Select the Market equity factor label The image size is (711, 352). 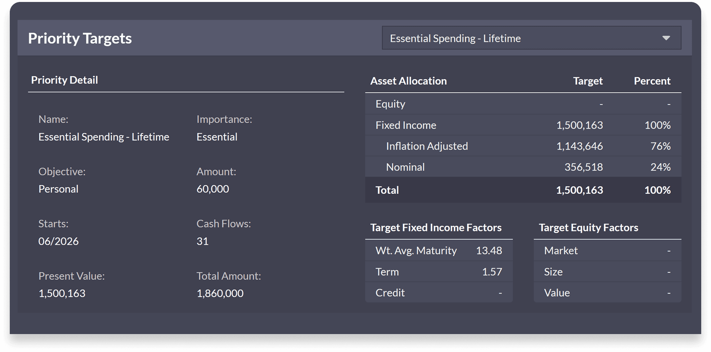(561, 251)
